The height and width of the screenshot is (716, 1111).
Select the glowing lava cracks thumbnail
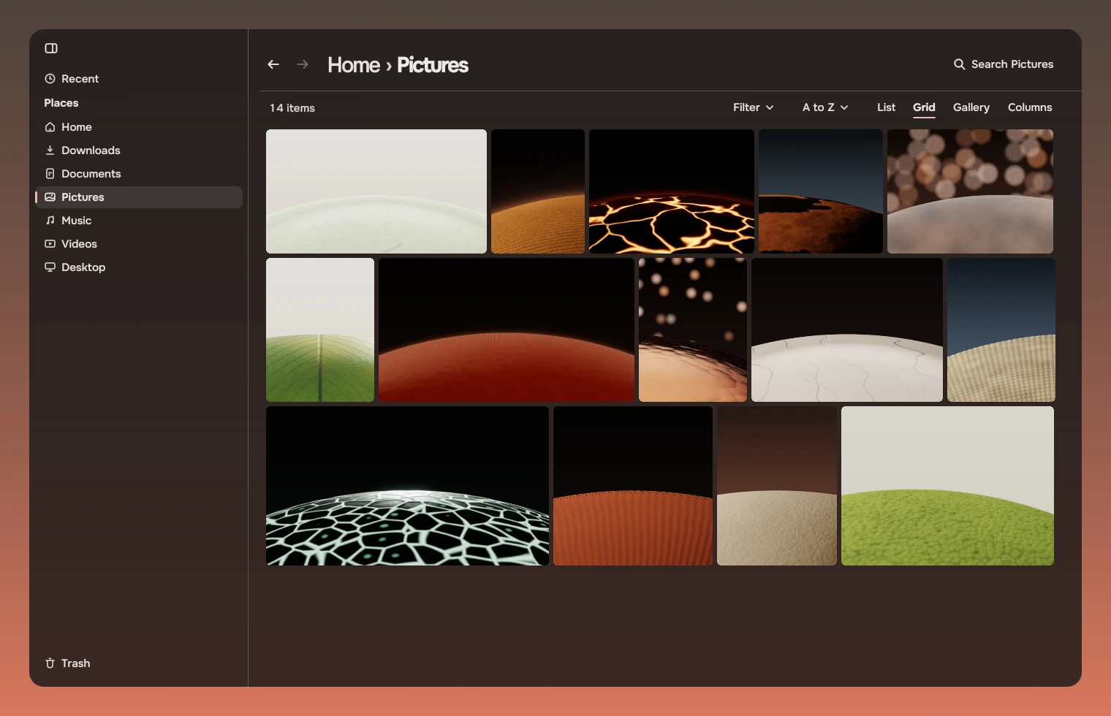pos(672,191)
